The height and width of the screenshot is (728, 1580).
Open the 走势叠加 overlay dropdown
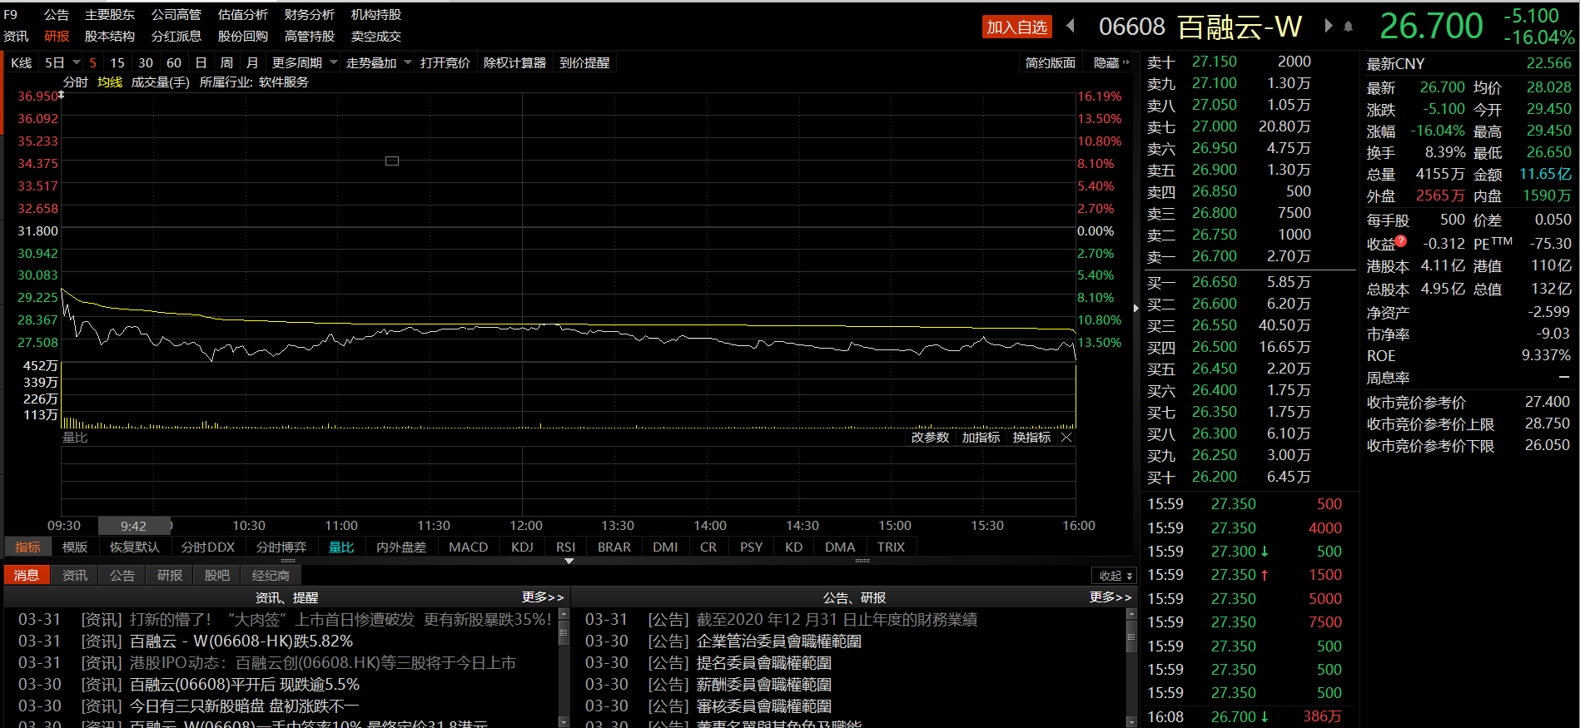(x=408, y=63)
